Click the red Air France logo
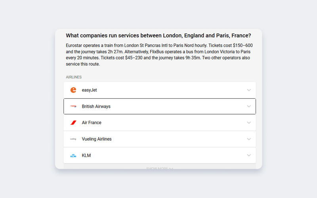The image size is (317, 198). pos(73,123)
